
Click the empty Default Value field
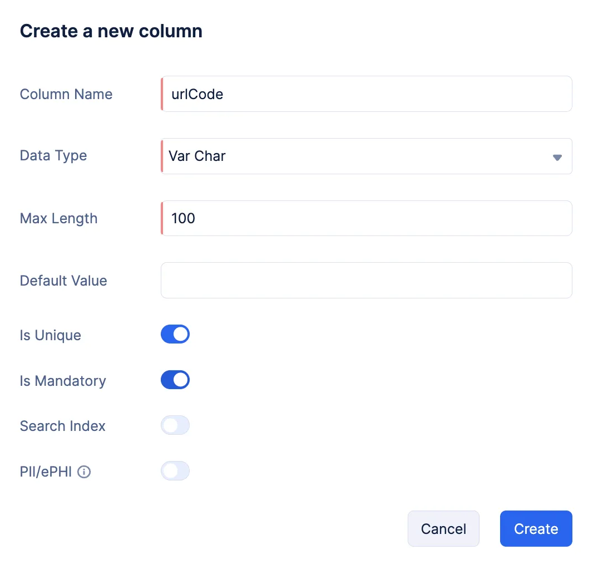[x=366, y=281]
